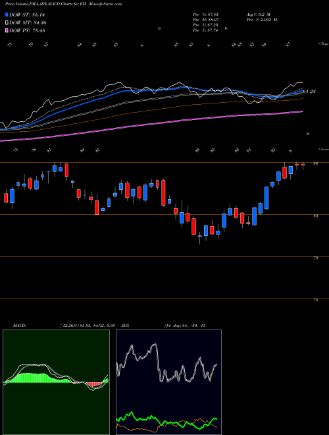Click the white DOW MT legend swatch
The height and width of the screenshot is (435, 329).
pos(7,23)
